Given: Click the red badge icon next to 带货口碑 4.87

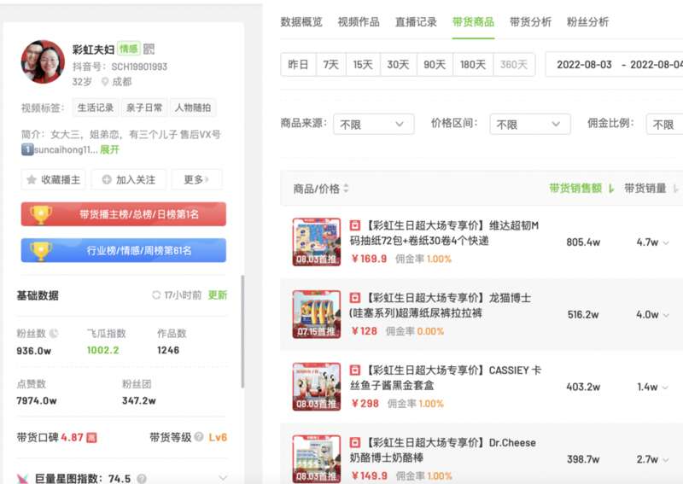Looking at the screenshot, I should point(91,437).
